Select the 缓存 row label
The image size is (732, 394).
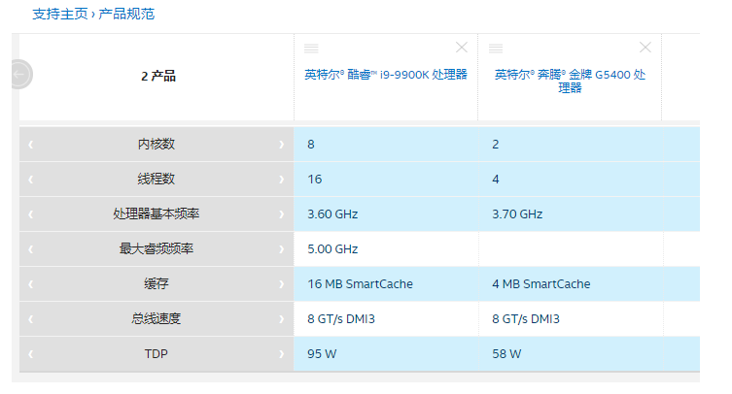coord(157,284)
